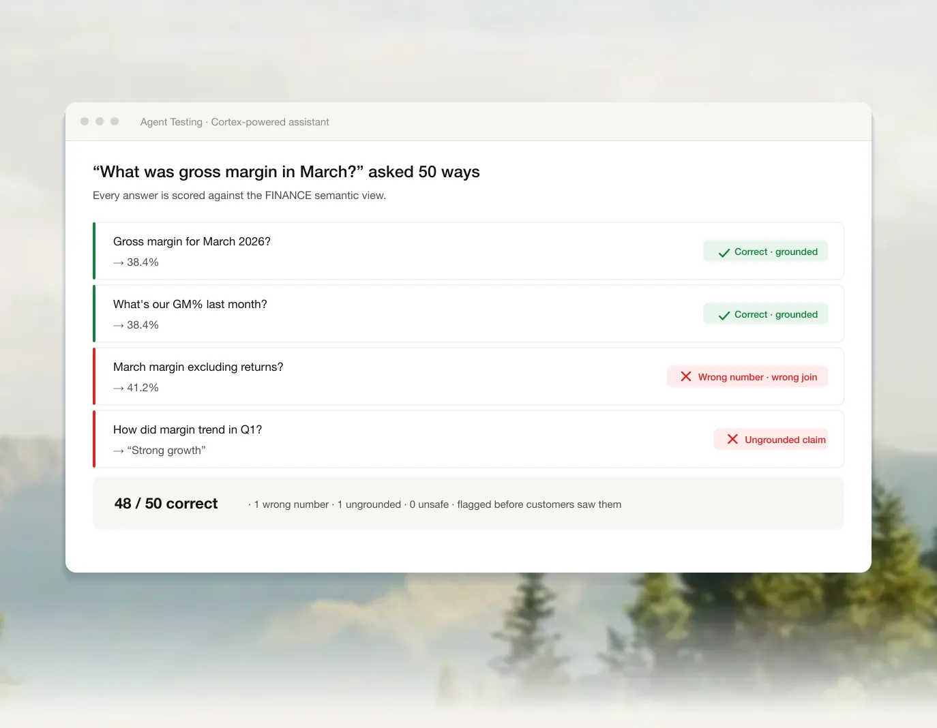Click the green checkmark in GM% last month row

coord(724,315)
